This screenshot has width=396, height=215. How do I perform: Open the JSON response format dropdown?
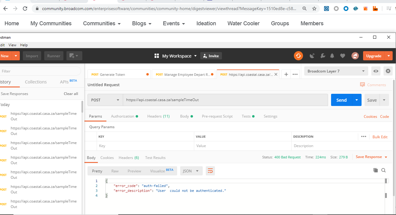pos(191,171)
